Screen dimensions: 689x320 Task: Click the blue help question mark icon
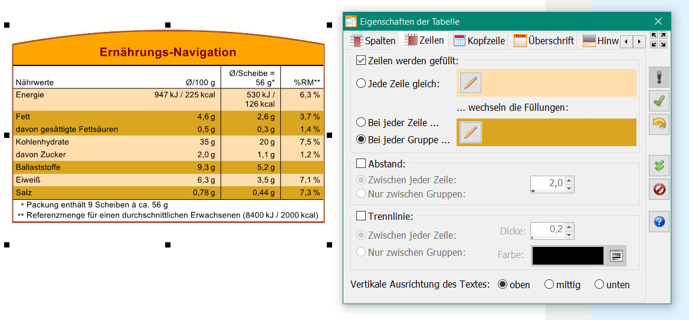click(x=659, y=222)
